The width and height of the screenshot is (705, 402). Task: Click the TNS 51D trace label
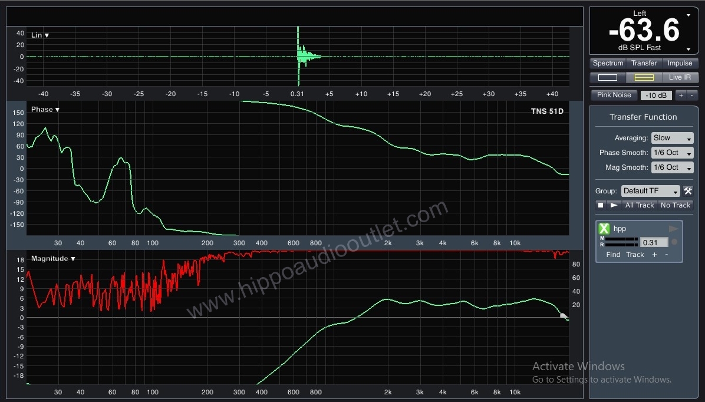pos(547,111)
